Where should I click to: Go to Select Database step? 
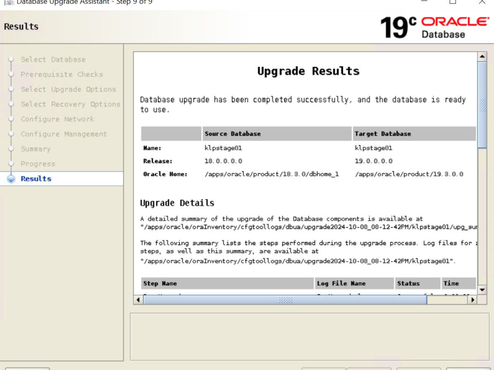[53, 60]
